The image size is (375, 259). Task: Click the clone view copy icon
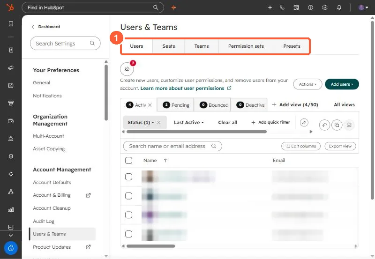pos(337,125)
